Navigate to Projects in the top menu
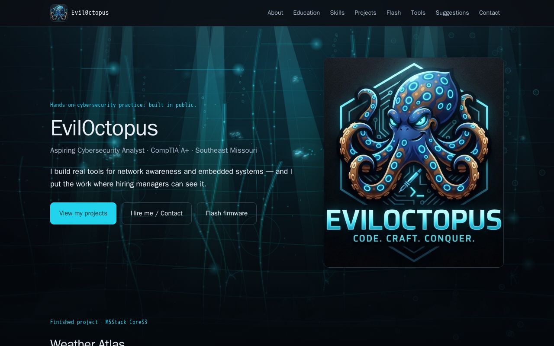 click(365, 13)
